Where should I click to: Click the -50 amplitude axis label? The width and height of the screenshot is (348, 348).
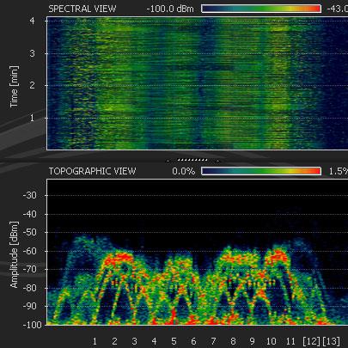point(30,232)
